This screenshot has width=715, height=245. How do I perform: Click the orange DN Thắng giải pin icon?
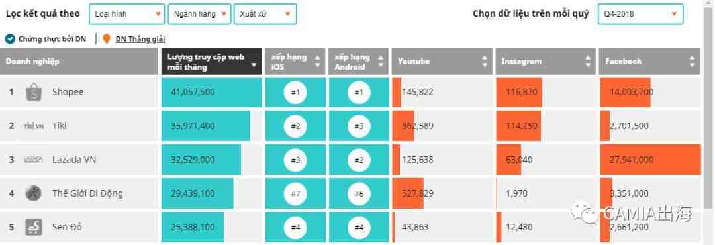[106, 39]
